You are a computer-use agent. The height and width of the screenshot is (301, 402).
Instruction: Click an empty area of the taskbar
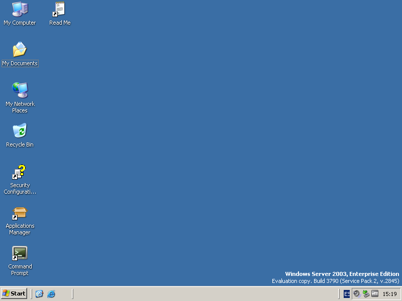coord(201,293)
